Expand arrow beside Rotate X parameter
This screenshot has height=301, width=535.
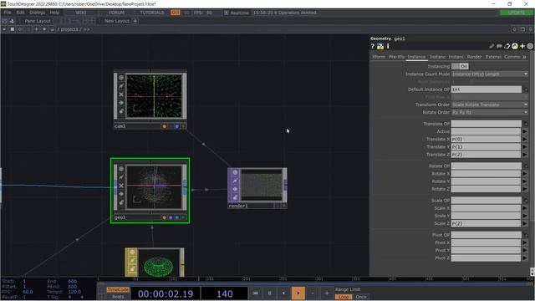525,174
